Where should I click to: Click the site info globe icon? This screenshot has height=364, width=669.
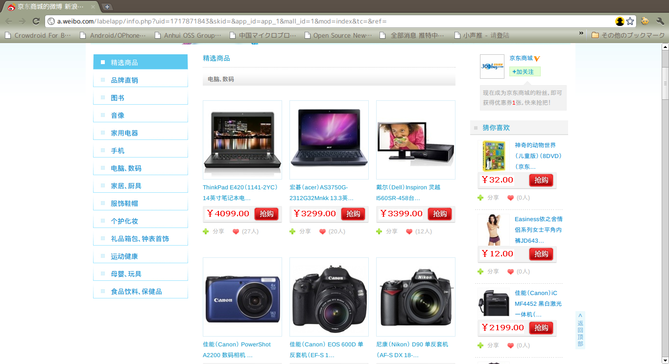click(x=51, y=21)
